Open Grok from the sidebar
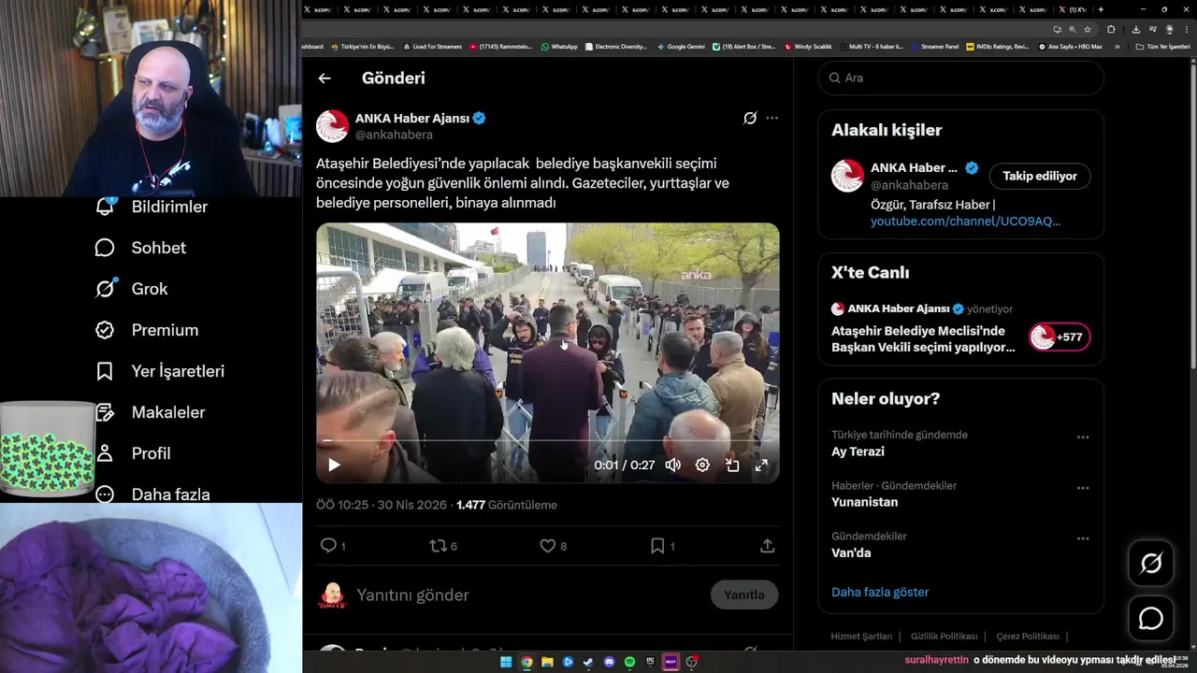 131,289
